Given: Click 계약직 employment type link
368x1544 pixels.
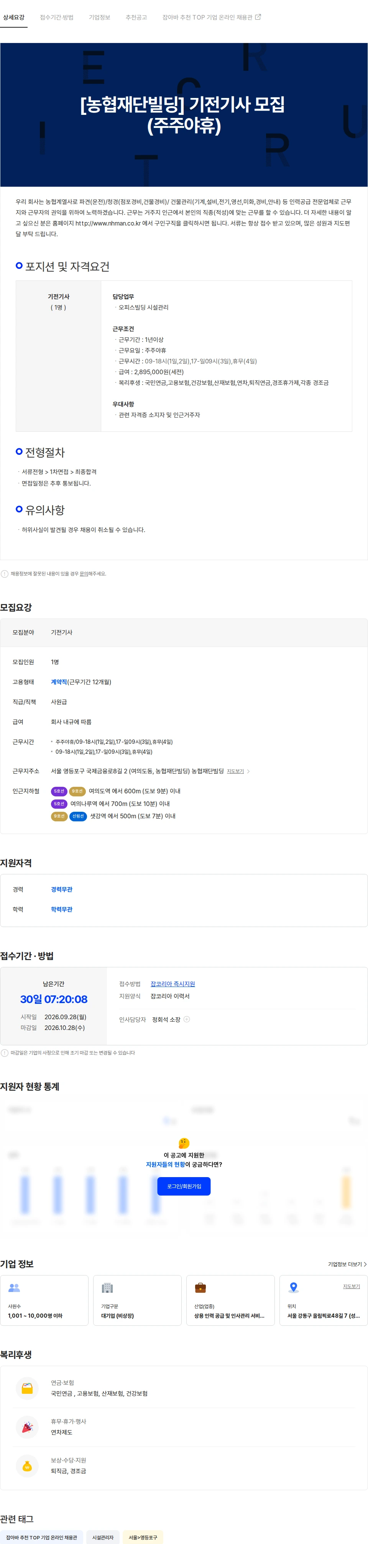Looking at the screenshot, I should (x=59, y=682).
